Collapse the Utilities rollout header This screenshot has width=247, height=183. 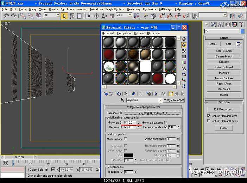[224, 38]
